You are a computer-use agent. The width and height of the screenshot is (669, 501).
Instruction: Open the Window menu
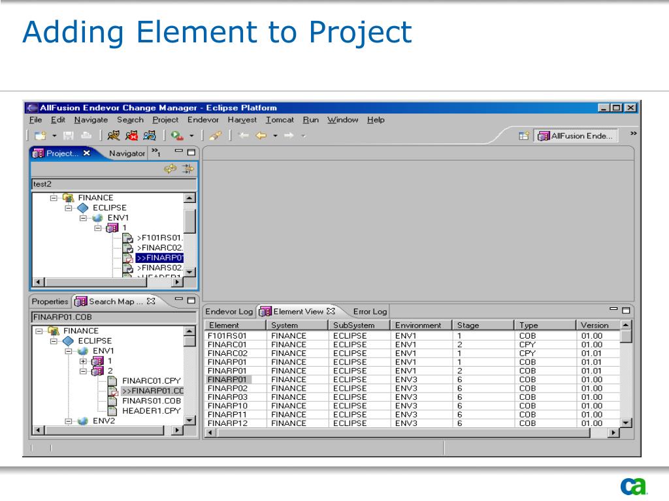pos(342,120)
